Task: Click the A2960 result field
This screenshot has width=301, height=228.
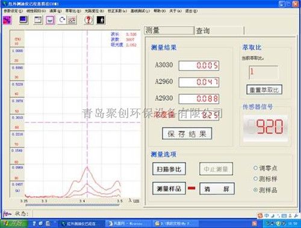Action: pyautogui.click(x=199, y=82)
